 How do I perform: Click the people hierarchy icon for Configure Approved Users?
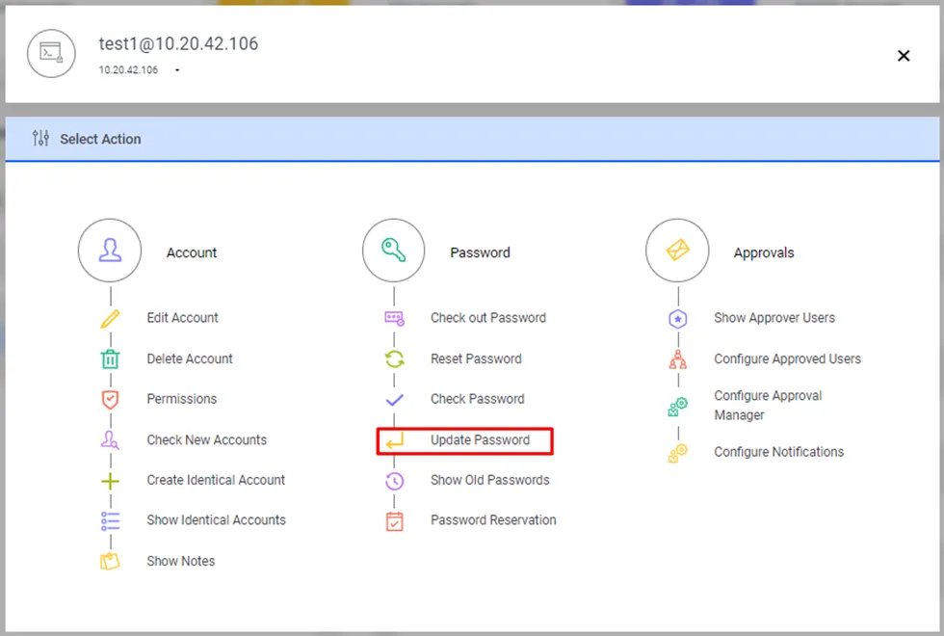(678, 358)
